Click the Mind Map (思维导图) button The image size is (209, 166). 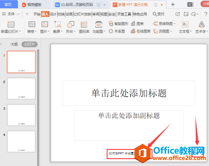[x=164, y=24]
